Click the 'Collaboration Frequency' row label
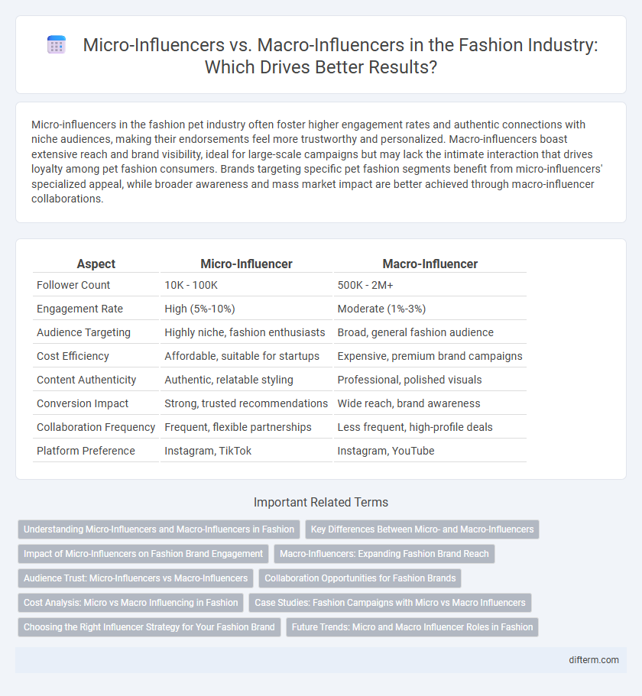642x696 pixels. click(96, 427)
